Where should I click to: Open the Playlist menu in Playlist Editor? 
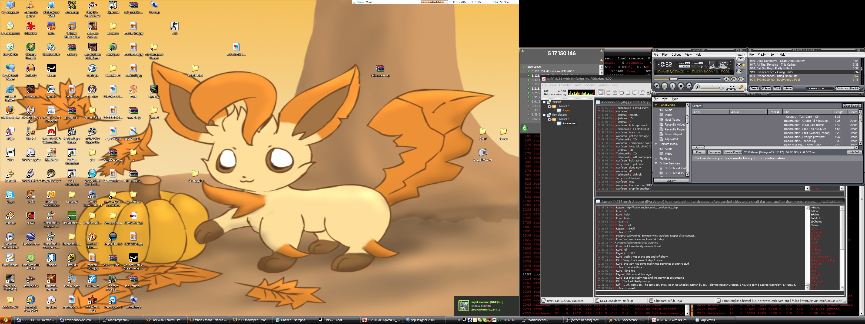point(762,55)
